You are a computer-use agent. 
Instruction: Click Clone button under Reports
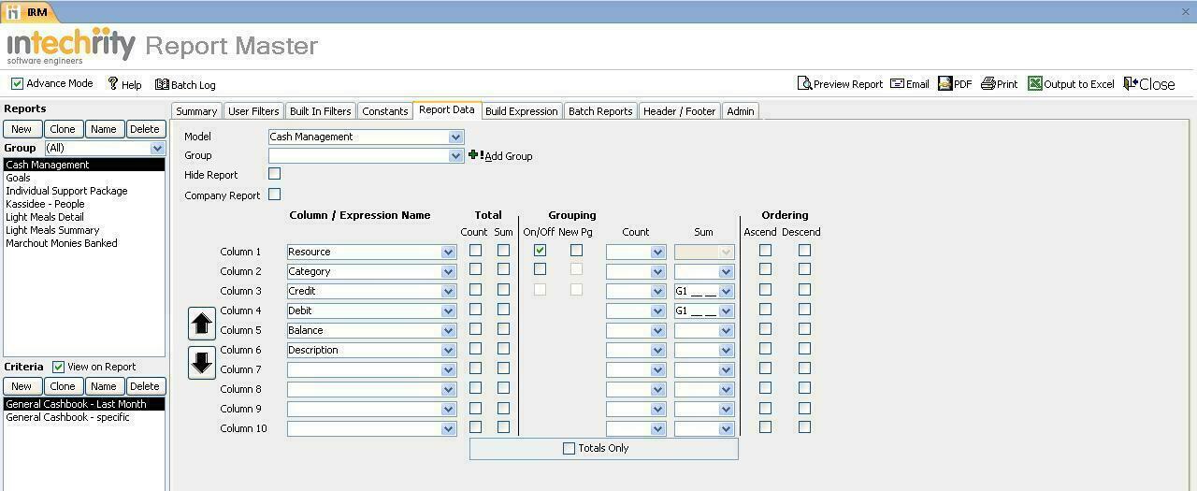tap(63, 129)
